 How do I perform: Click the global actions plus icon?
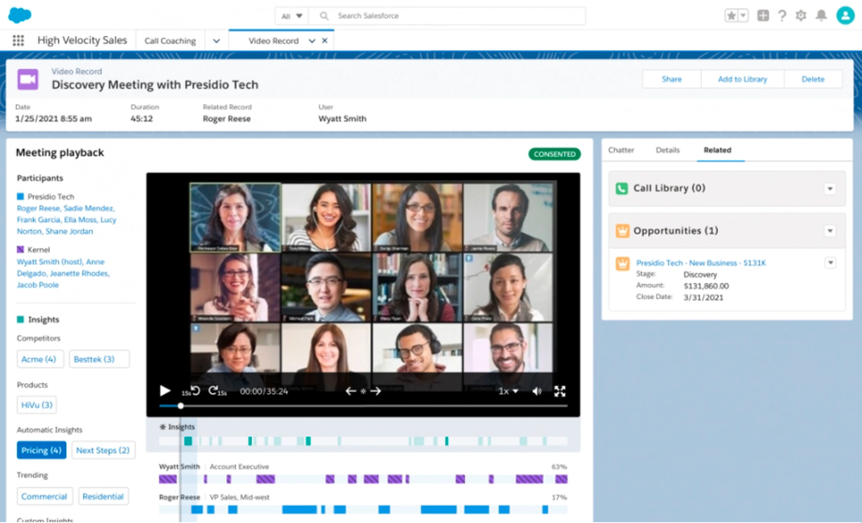[x=763, y=15]
